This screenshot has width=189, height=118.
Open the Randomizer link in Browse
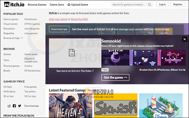[x=32, y=71]
